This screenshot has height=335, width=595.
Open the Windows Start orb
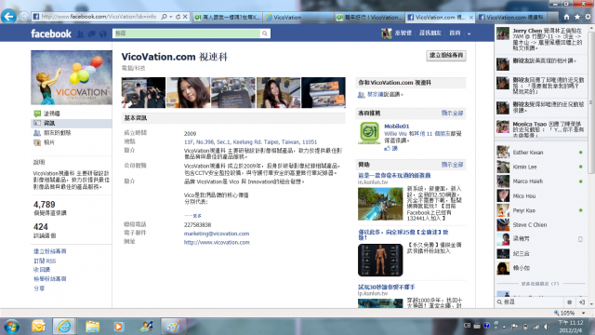11,327
